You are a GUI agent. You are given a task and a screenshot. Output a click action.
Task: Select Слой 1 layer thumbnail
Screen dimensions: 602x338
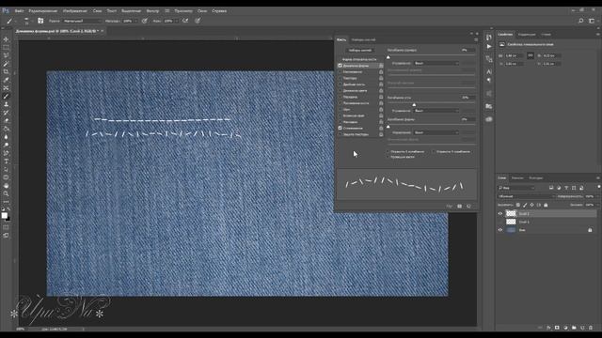pos(511,222)
